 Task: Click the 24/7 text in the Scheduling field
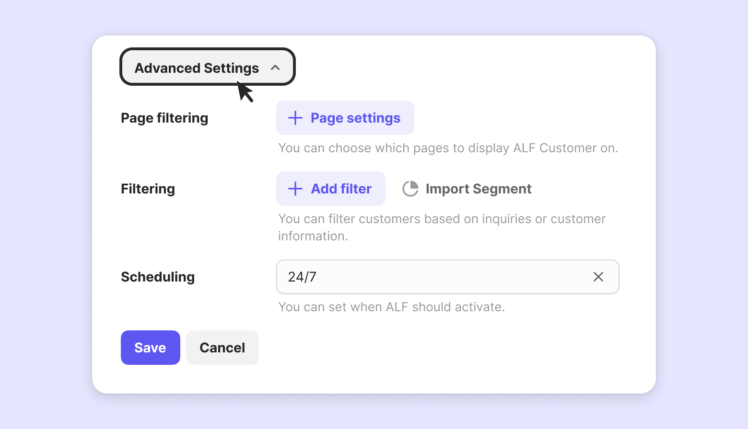pyautogui.click(x=302, y=277)
